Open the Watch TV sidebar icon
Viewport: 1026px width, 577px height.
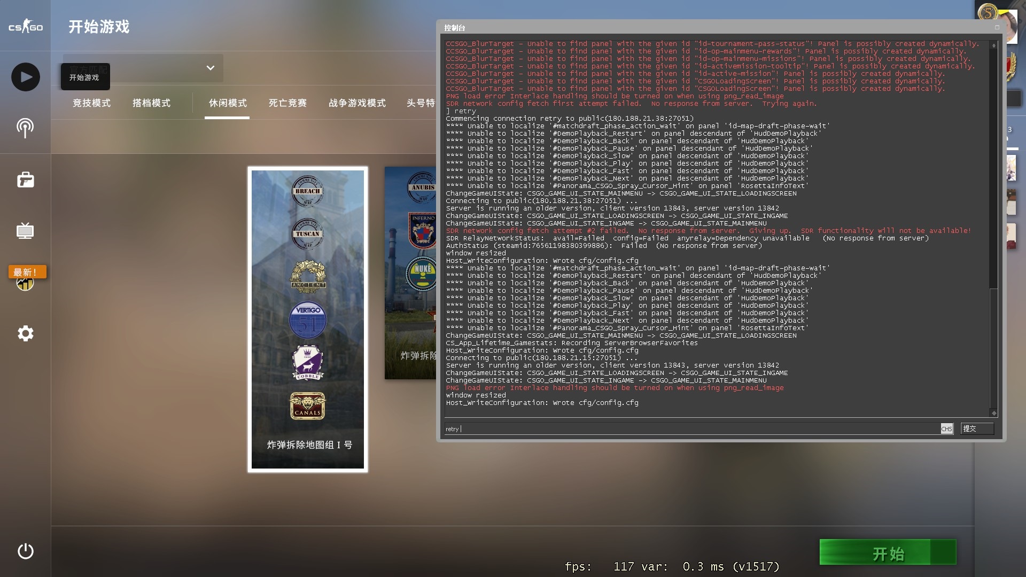point(25,231)
